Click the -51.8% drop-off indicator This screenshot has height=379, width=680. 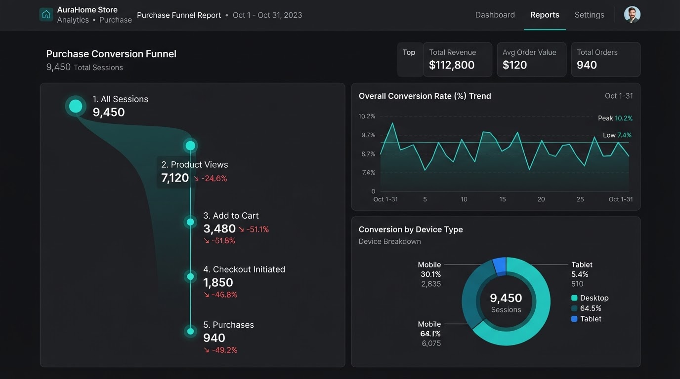click(219, 241)
